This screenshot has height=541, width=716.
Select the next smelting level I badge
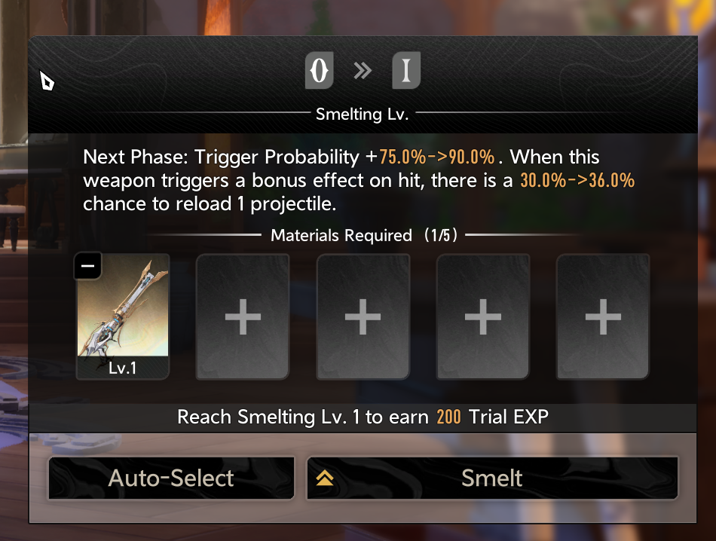click(406, 70)
